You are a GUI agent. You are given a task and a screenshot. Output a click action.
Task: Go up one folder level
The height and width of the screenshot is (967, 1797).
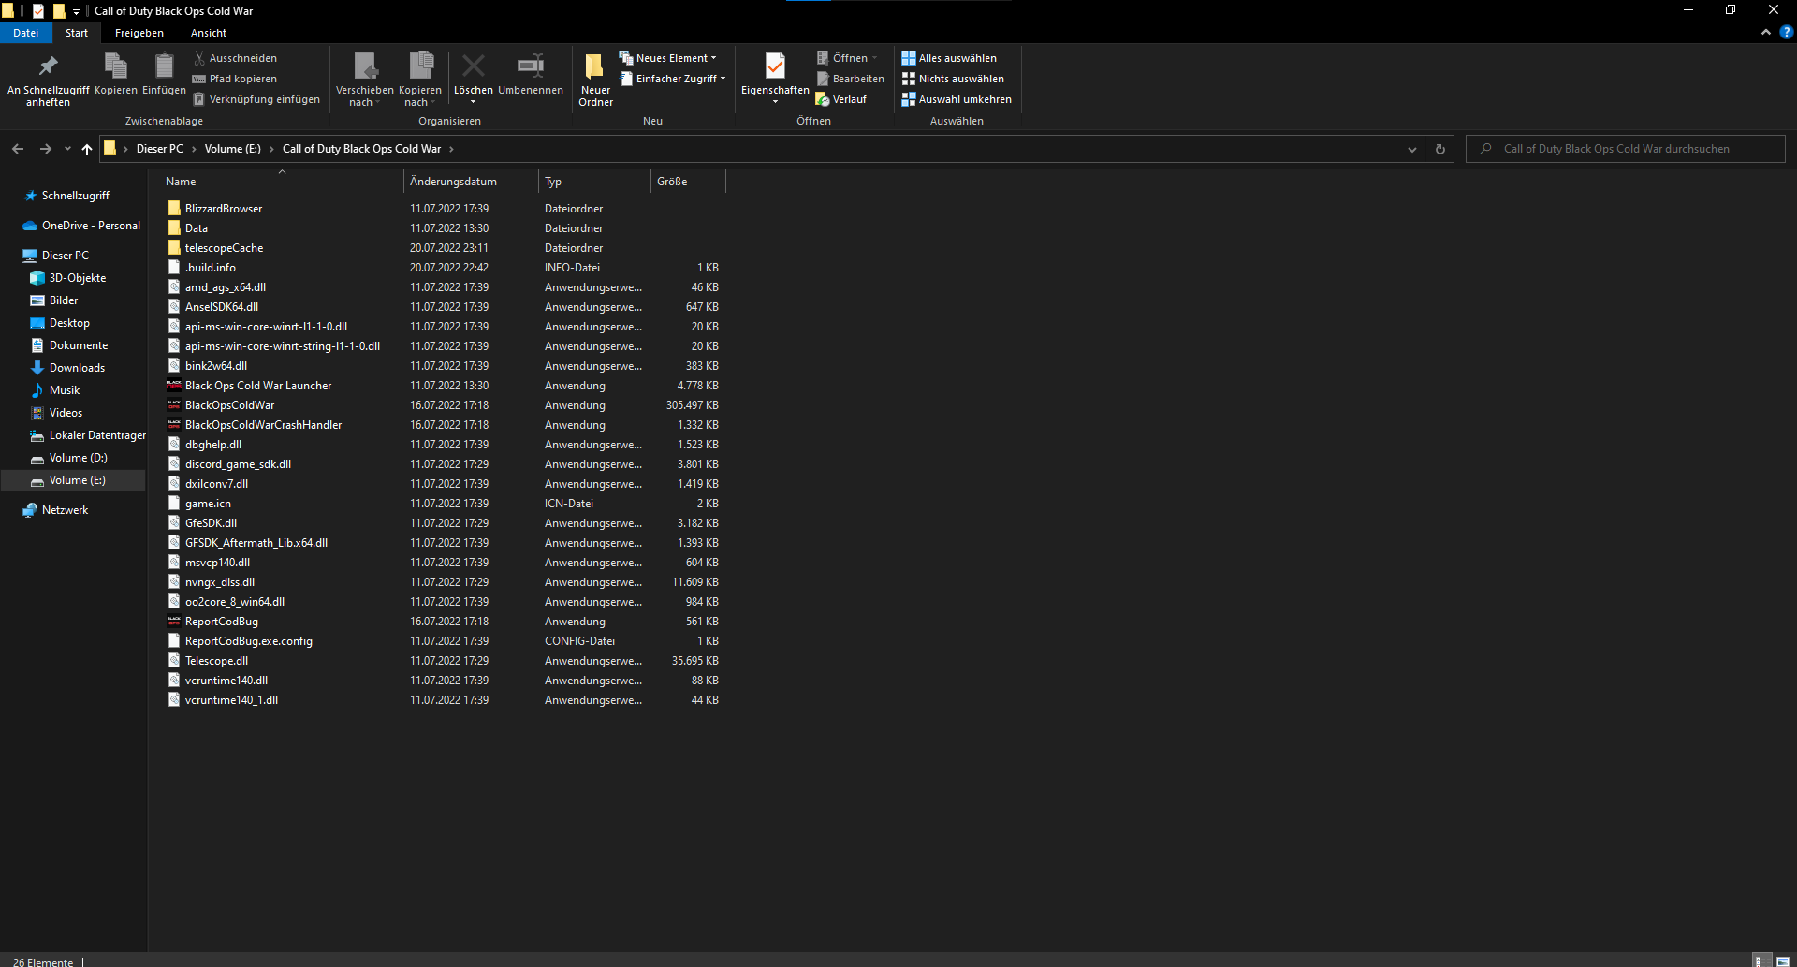[87, 149]
